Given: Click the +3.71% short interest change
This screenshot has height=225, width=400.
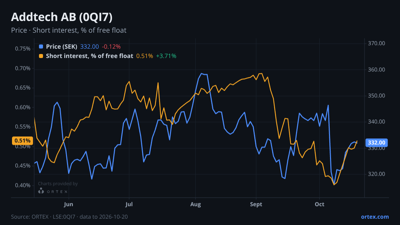Looking at the screenshot, I should click(166, 56).
